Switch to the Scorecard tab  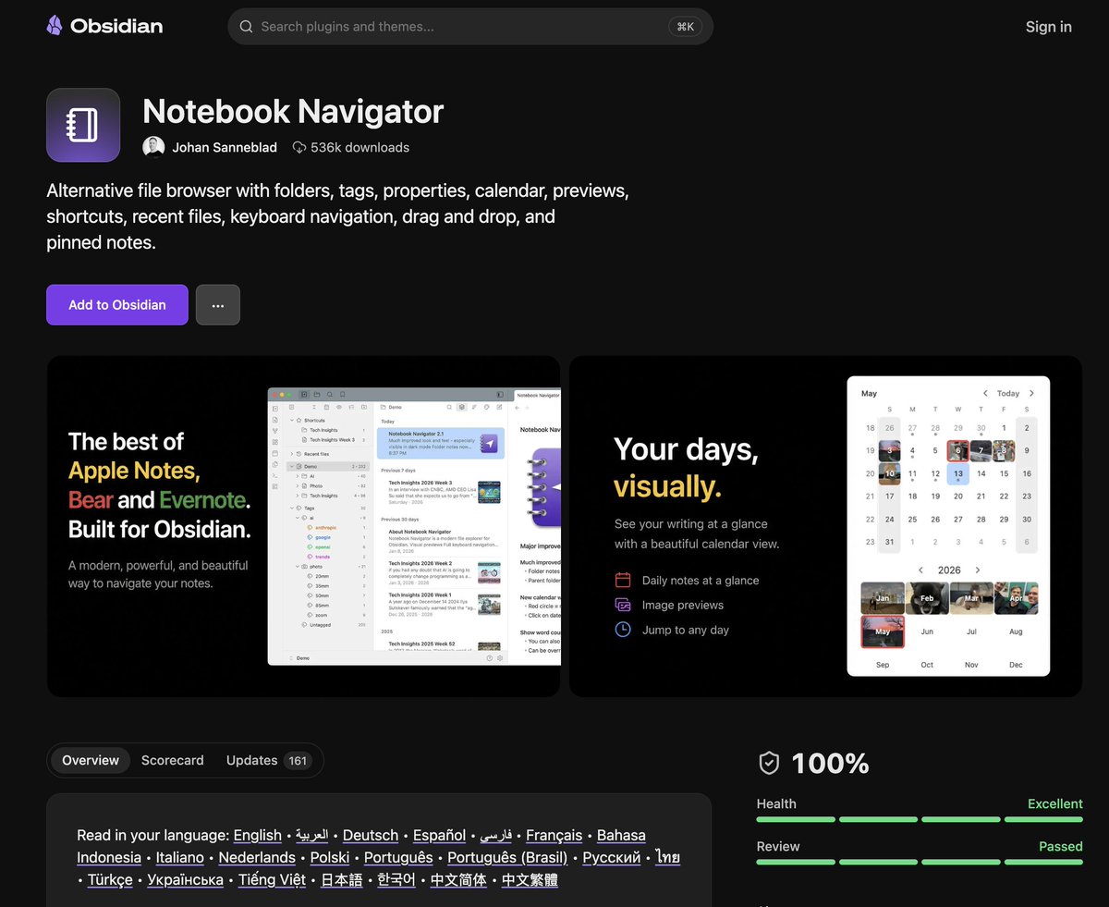(x=173, y=760)
